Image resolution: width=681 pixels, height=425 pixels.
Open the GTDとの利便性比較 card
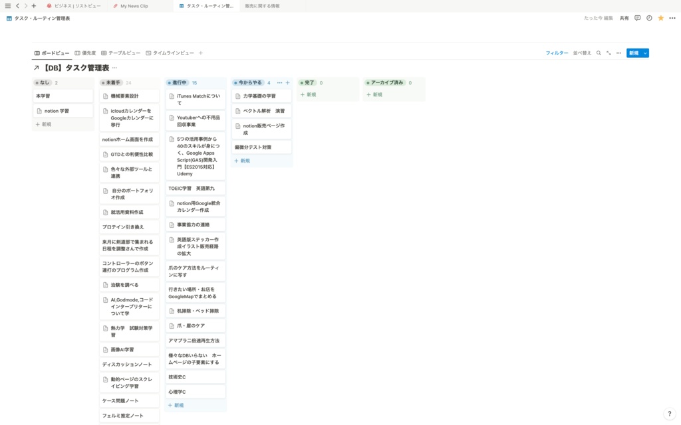129,154
